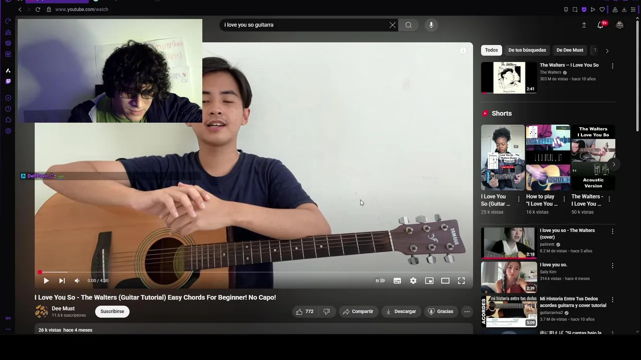
Task: Open options for 'Mi Historia Entre Tus Dedos'
Action: (x=612, y=300)
